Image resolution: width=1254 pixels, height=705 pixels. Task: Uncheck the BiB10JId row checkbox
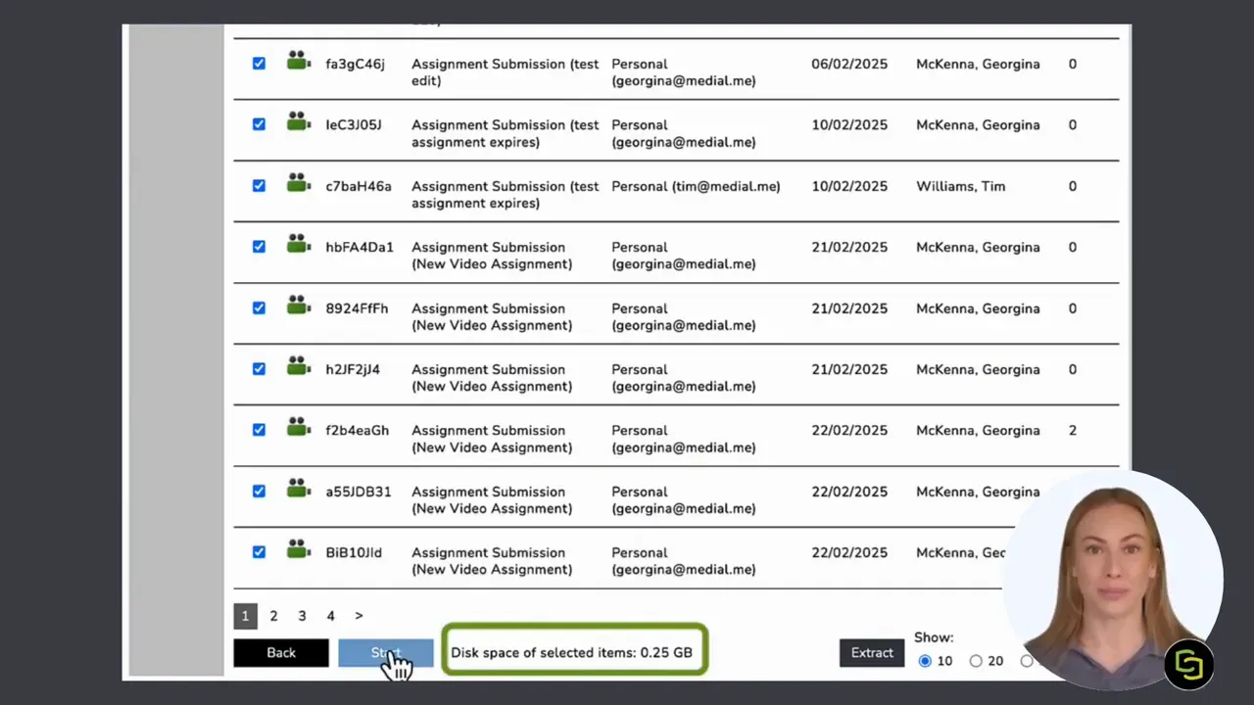pyautogui.click(x=259, y=552)
